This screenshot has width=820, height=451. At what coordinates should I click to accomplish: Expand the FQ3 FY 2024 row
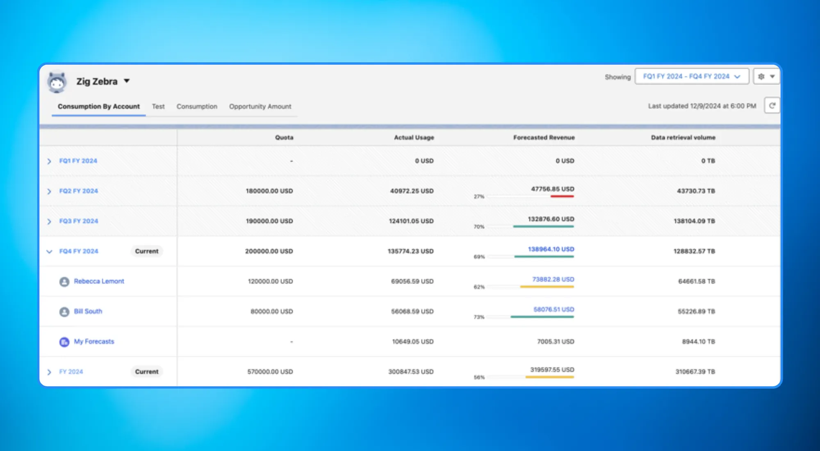(x=49, y=221)
